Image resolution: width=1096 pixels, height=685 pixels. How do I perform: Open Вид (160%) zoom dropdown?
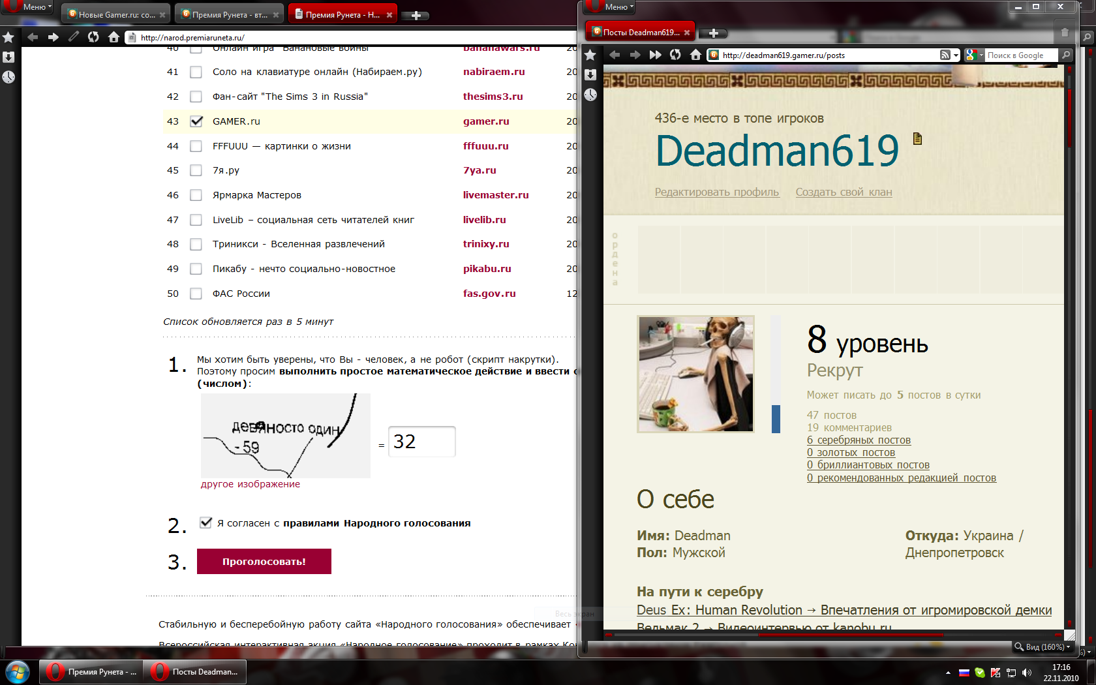click(1043, 647)
